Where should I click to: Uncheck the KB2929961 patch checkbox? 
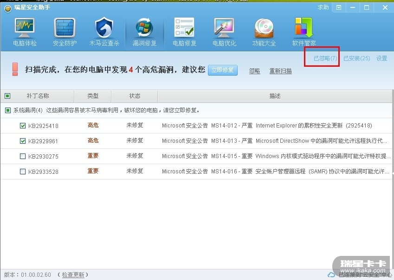tap(23, 141)
